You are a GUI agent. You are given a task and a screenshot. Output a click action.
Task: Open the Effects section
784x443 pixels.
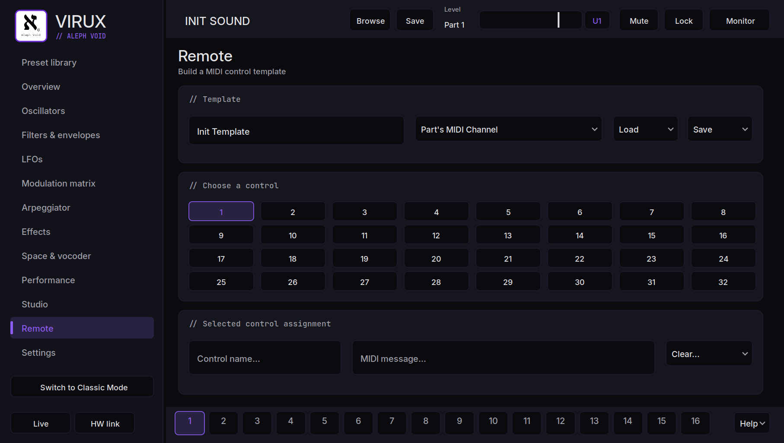pyautogui.click(x=82, y=232)
